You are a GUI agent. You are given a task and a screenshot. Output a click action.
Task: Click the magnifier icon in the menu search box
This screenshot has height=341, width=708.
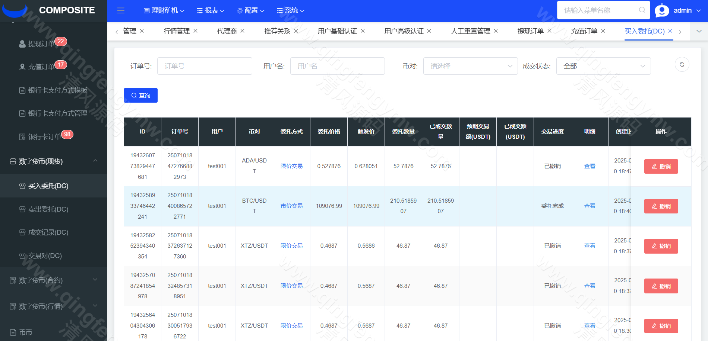pos(642,10)
